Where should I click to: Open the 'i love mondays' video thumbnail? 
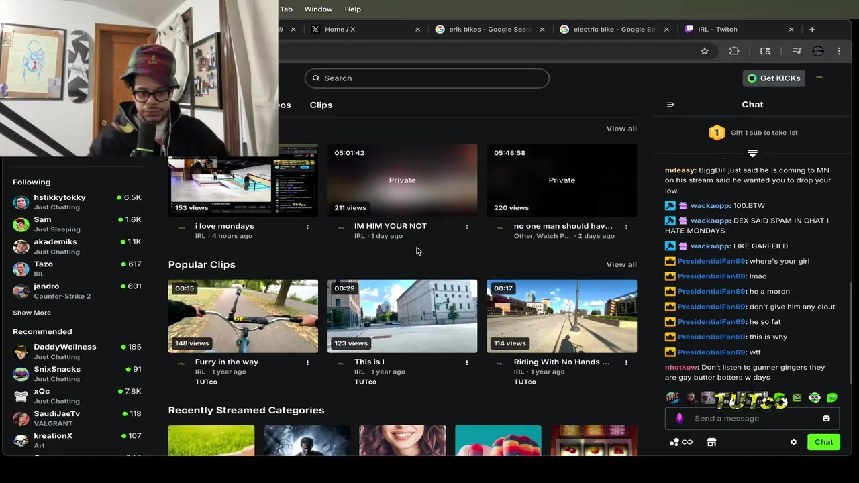(243, 180)
